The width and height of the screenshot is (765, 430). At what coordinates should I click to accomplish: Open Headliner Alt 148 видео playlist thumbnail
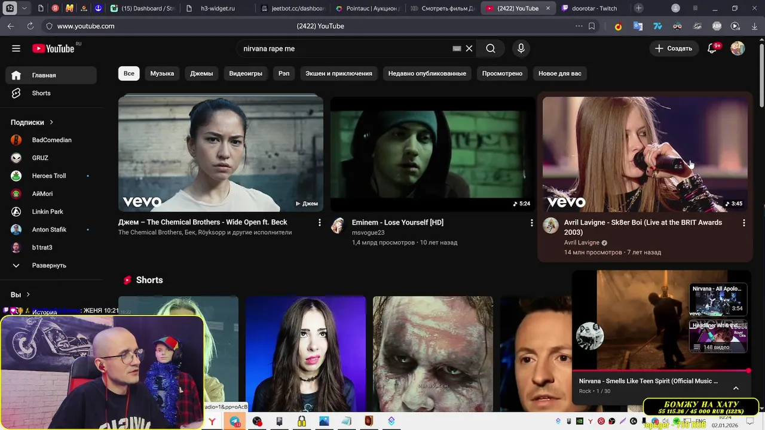718,336
